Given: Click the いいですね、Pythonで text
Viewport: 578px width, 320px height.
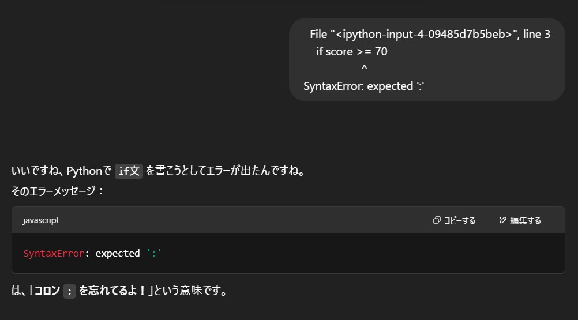Looking at the screenshot, I should (61, 171).
